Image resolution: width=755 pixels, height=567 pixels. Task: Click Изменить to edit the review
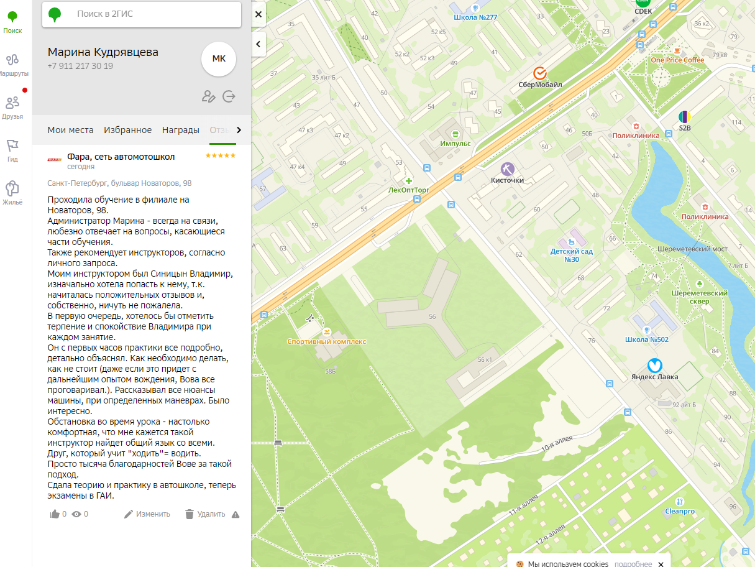coord(147,514)
